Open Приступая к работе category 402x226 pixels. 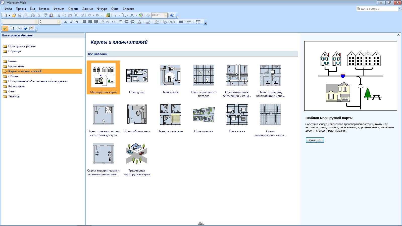pos(22,46)
